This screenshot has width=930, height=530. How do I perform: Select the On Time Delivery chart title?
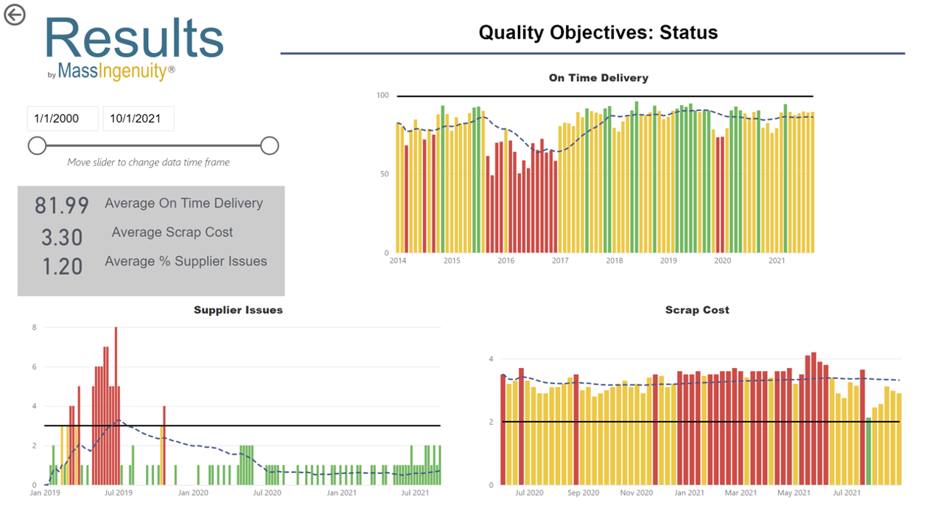[x=598, y=77]
